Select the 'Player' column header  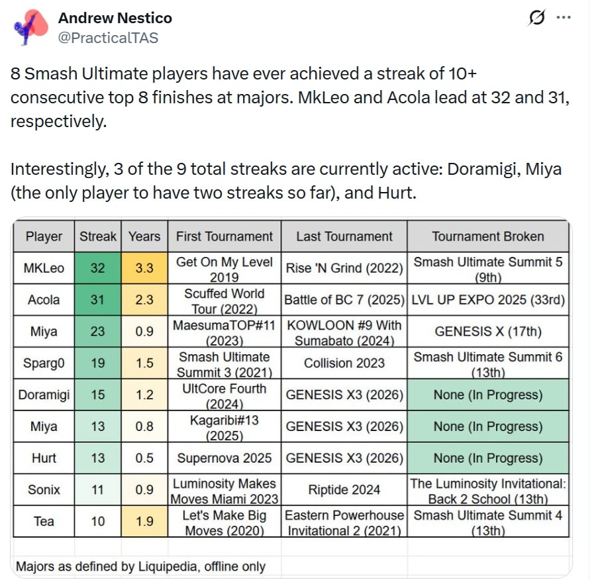[43, 236]
